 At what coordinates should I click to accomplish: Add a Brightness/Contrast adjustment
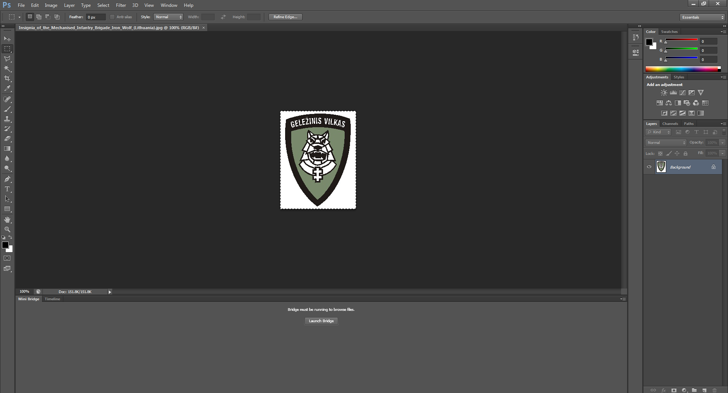664,93
